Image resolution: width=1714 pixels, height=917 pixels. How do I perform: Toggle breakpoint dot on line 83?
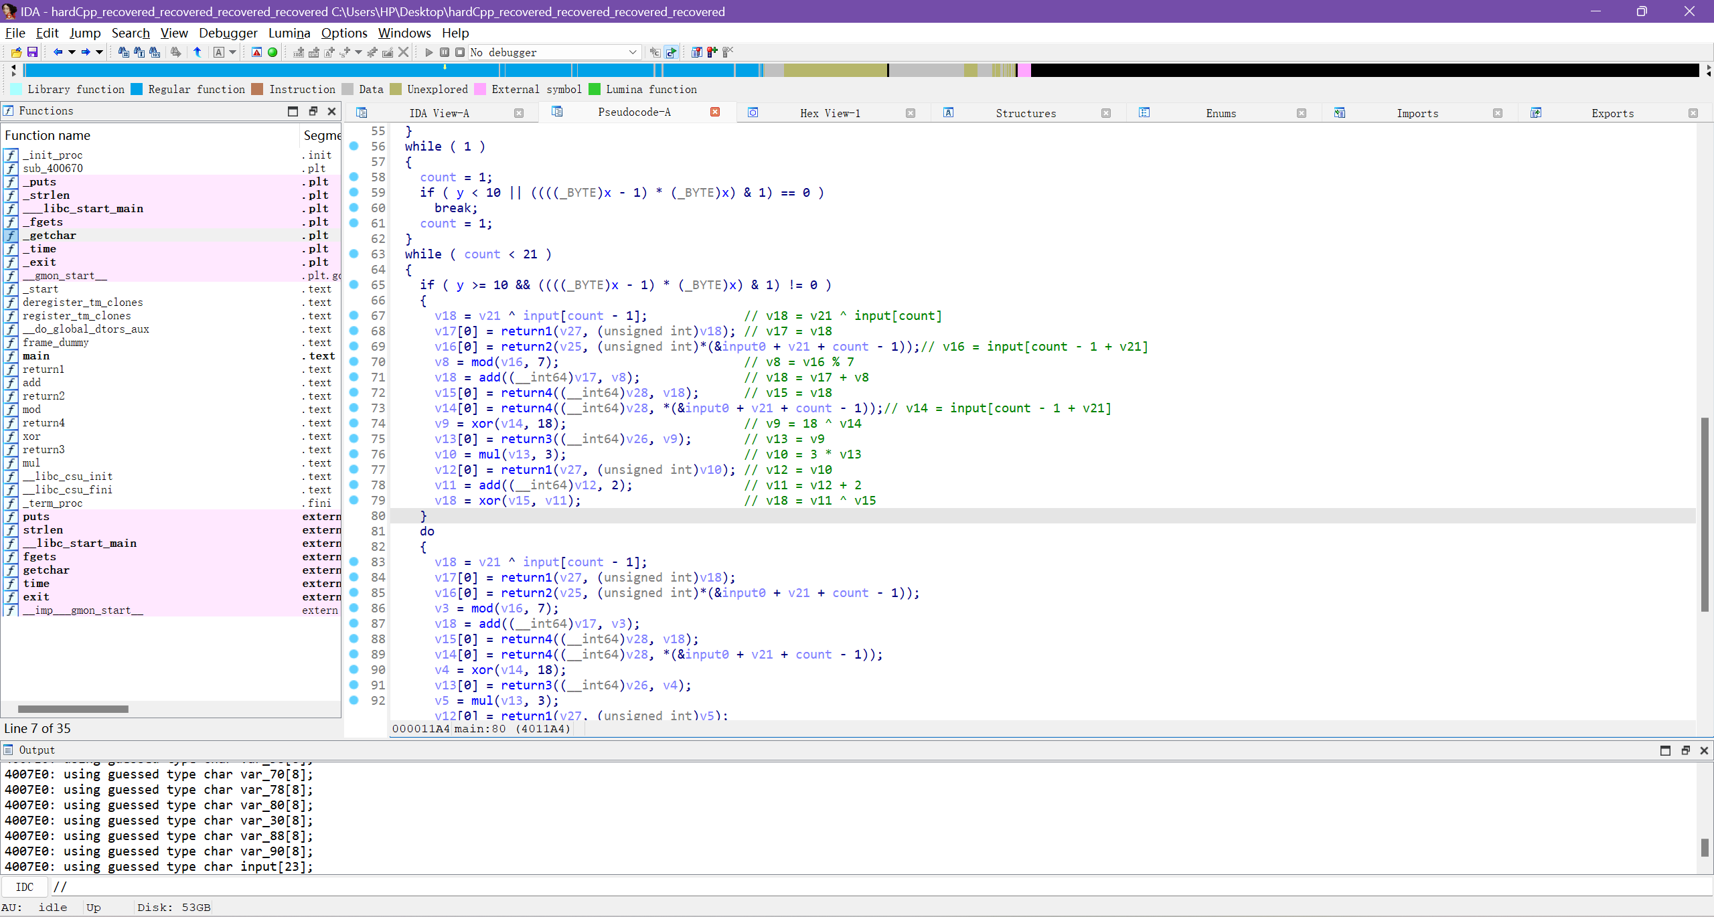tap(354, 562)
